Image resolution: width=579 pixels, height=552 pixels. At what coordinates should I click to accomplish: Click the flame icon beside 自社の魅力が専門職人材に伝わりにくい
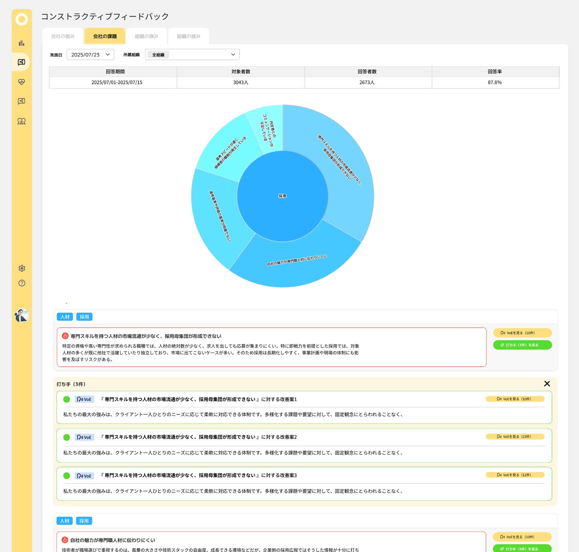point(65,540)
